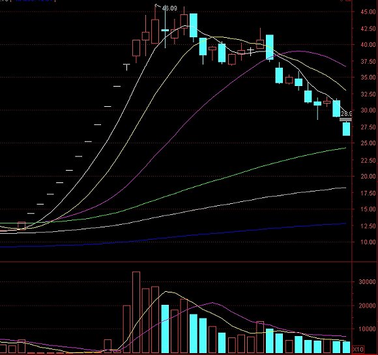Click the gray current price marker on axis

pyautogui.click(x=345, y=120)
